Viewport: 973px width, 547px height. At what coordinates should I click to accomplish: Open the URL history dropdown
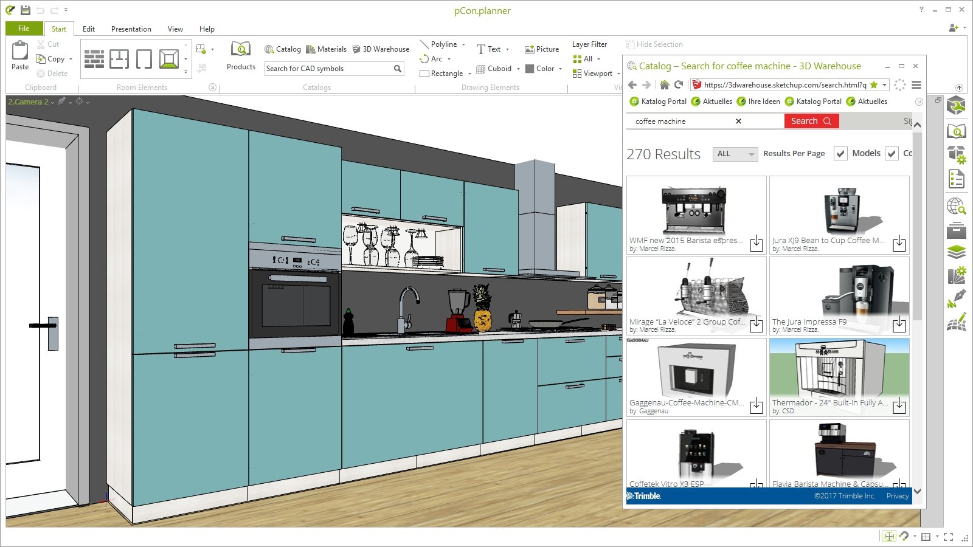(x=884, y=85)
